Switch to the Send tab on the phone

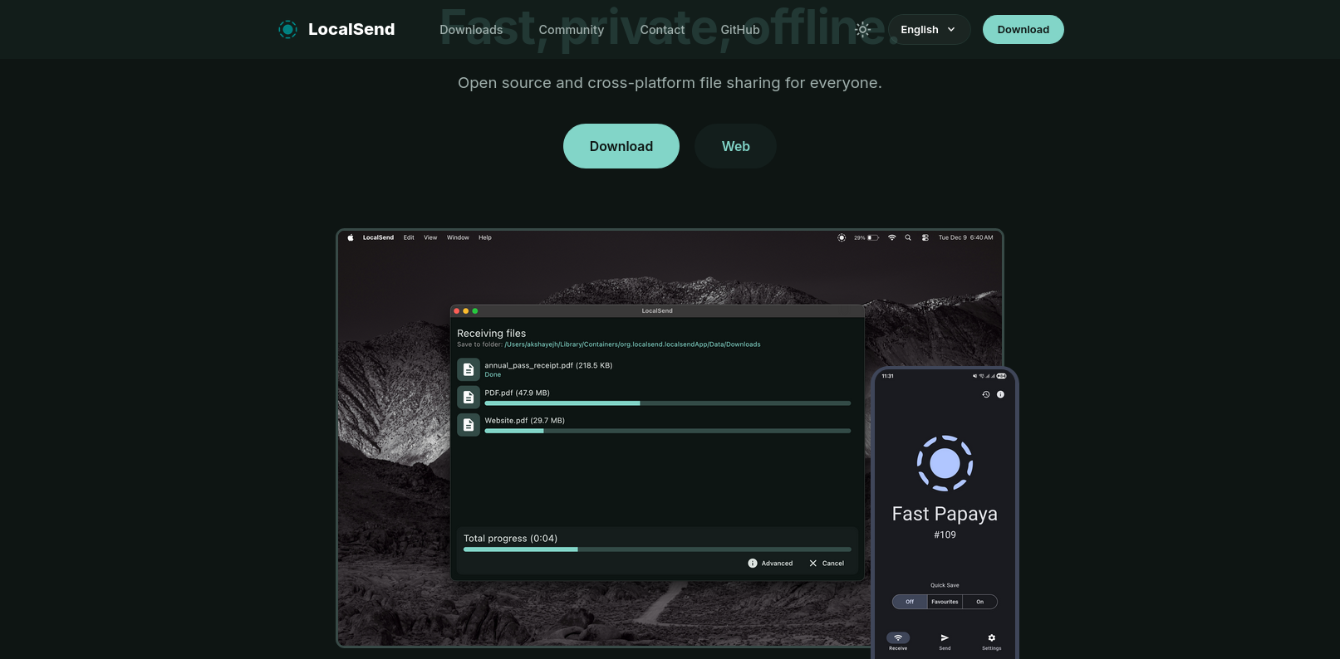pos(945,642)
